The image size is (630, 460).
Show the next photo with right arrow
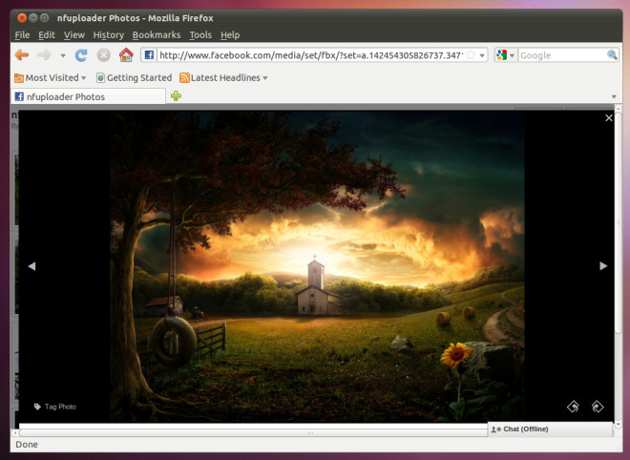(603, 266)
